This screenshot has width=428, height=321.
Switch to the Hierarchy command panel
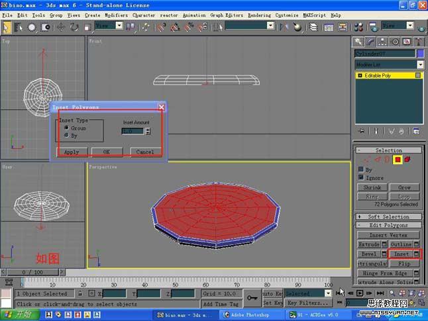(x=382, y=42)
